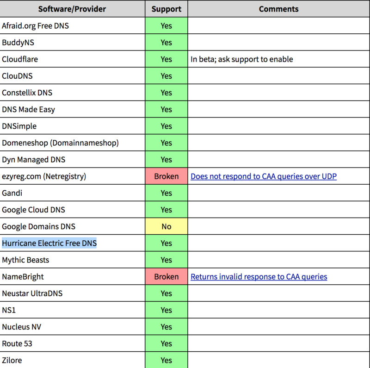This screenshot has height=368, width=370.
Task: Click the Mythic Beasts provider cell
Action: pos(25,260)
